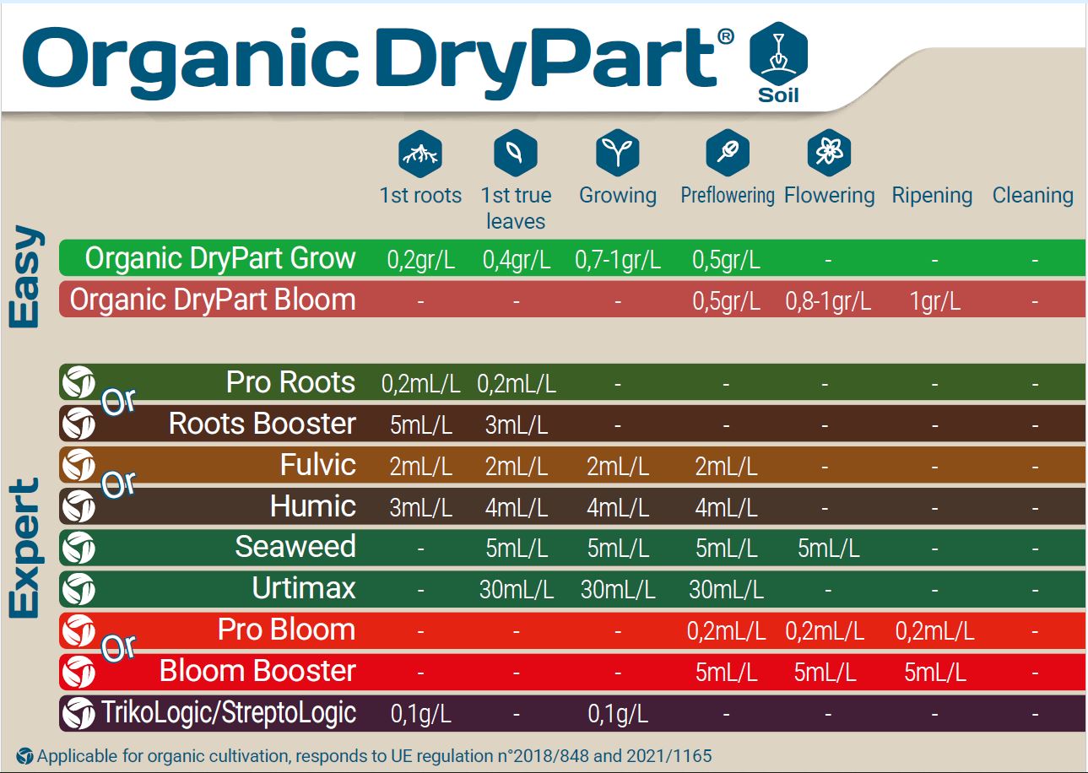The height and width of the screenshot is (773, 1088).
Task: Click the 0,5gr/L Preflowering value on Bloom row
Action: (726, 300)
